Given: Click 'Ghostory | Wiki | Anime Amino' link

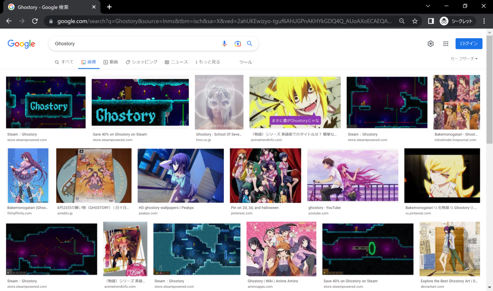Looking at the screenshot, I should click(x=273, y=281).
